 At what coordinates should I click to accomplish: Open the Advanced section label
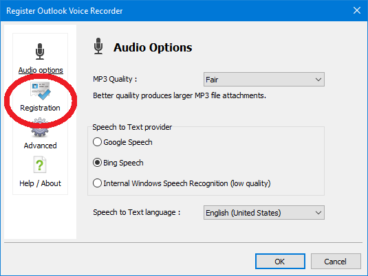(x=40, y=146)
